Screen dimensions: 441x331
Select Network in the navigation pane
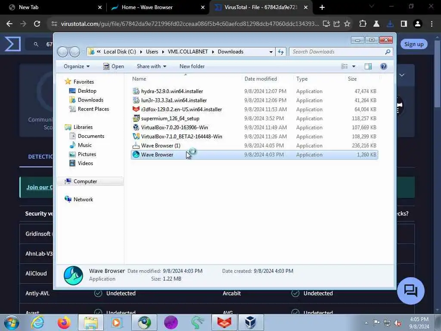coord(83,199)
